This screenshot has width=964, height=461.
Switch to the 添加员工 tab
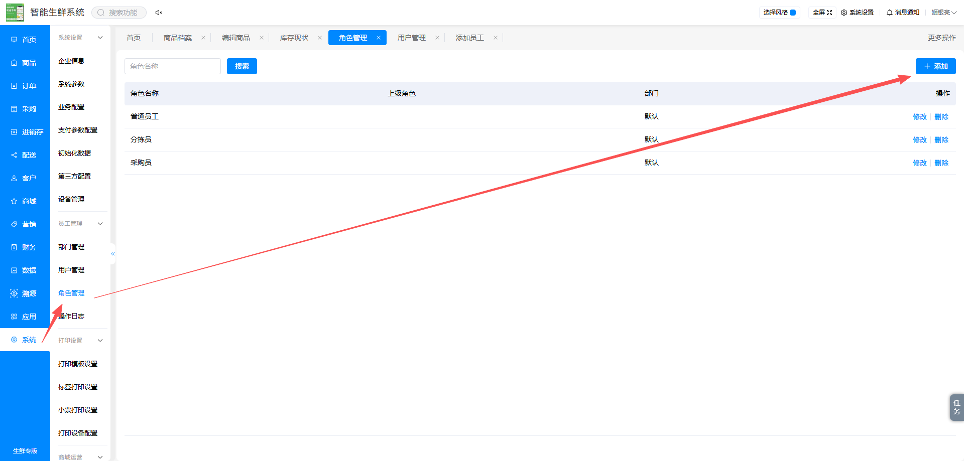coord(470,38)
